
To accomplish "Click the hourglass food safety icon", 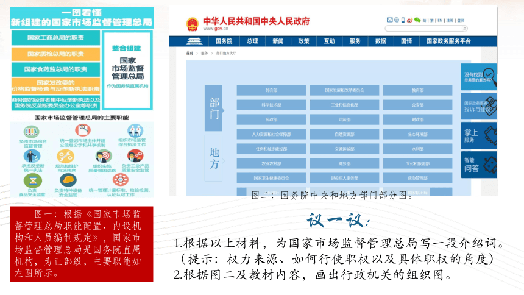I will [33, 181].
